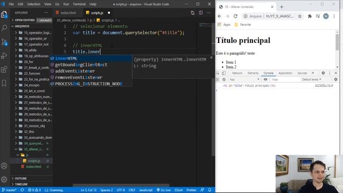
Task: Open the Terminal menu
Action: tap(79, 4)
